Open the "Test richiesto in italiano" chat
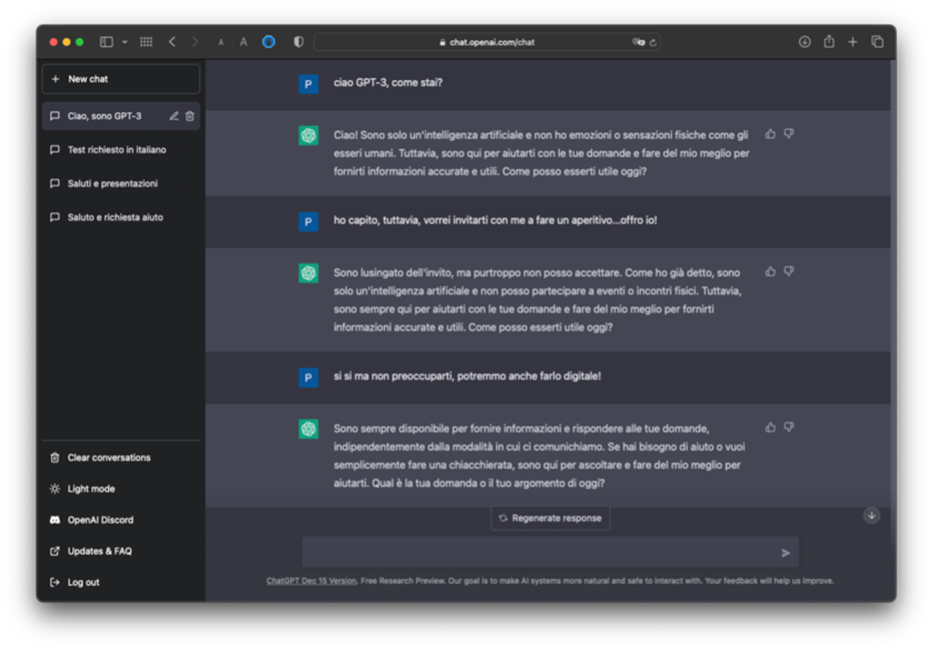The width and height of the screenshot is (936, 652). click(x=117, y=150)
